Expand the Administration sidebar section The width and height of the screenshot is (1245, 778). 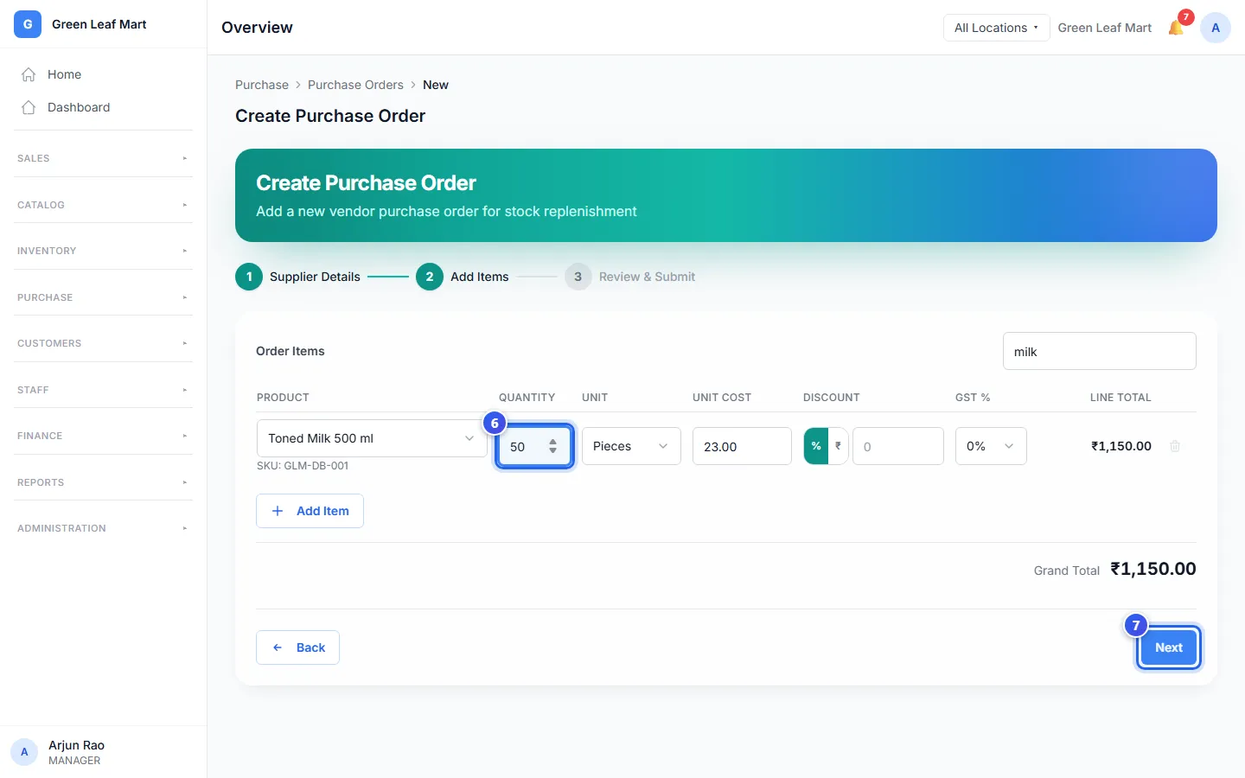coord(104,528)
